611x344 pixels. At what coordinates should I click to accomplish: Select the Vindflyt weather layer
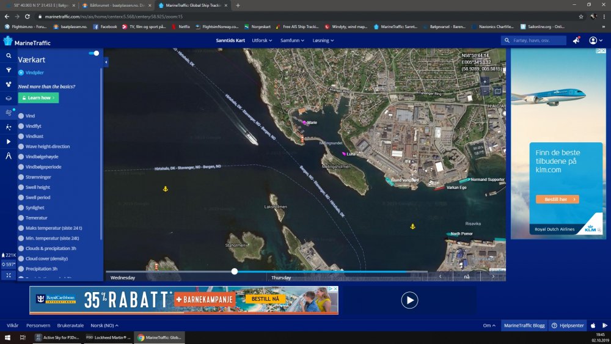(x=21, y=126)
